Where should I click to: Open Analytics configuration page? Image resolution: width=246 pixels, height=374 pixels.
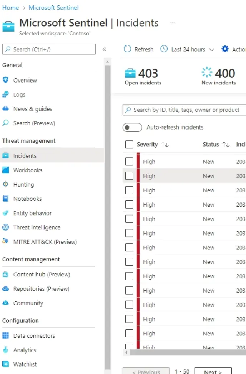(25, 350)
